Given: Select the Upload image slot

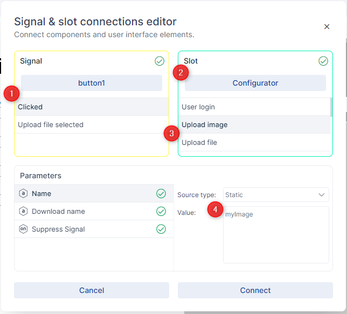Looking at the screenshot, I should [x=253, y=124].
